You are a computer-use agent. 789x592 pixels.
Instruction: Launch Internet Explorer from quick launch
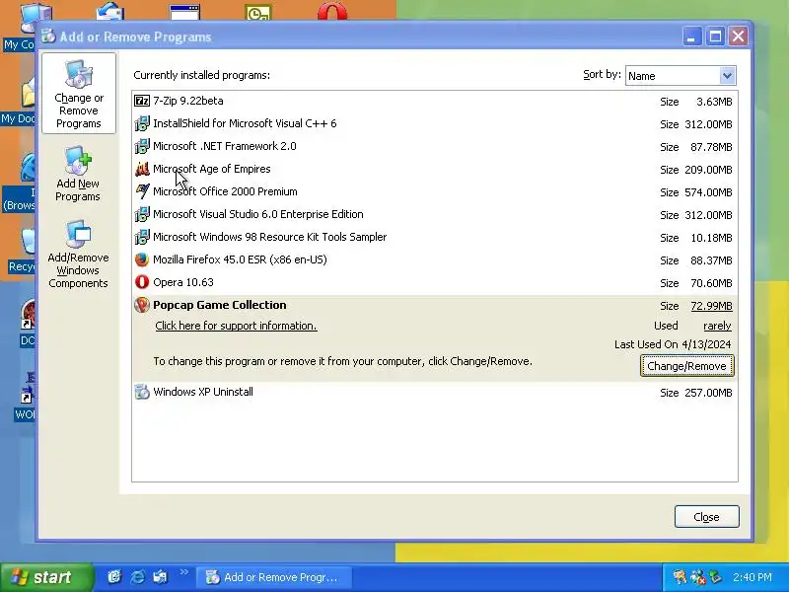(137, 577)
